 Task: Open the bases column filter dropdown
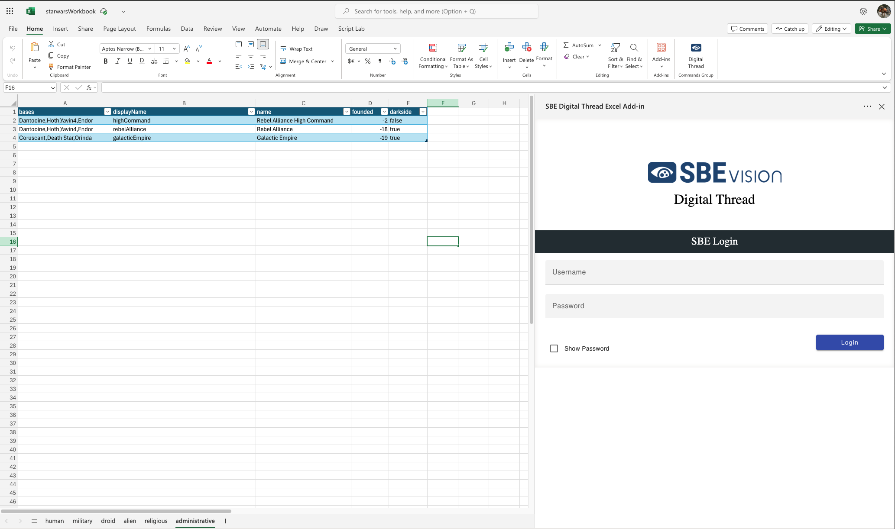point(107,112)
